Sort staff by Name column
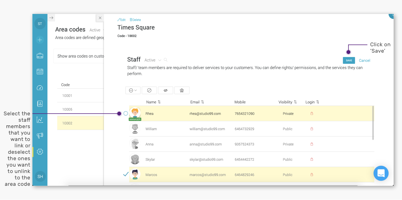Viewport: 402px width, 200px height. pyautogui.click(x=154, y=102)
